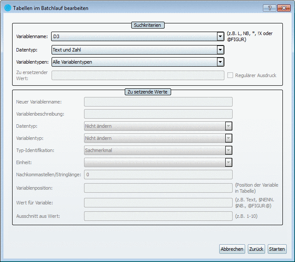Click the title bar help question mark
Screen dimensions: 295x262
(x=269, y=8)
